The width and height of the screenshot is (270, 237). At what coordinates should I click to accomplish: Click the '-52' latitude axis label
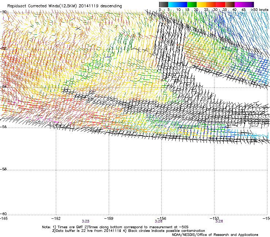3,48
